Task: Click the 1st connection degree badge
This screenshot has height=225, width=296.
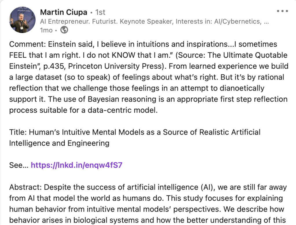Action: coord(100,12)
